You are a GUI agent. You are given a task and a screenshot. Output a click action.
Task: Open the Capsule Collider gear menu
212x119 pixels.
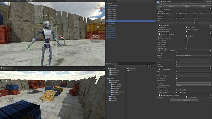(x=210, y=51)
